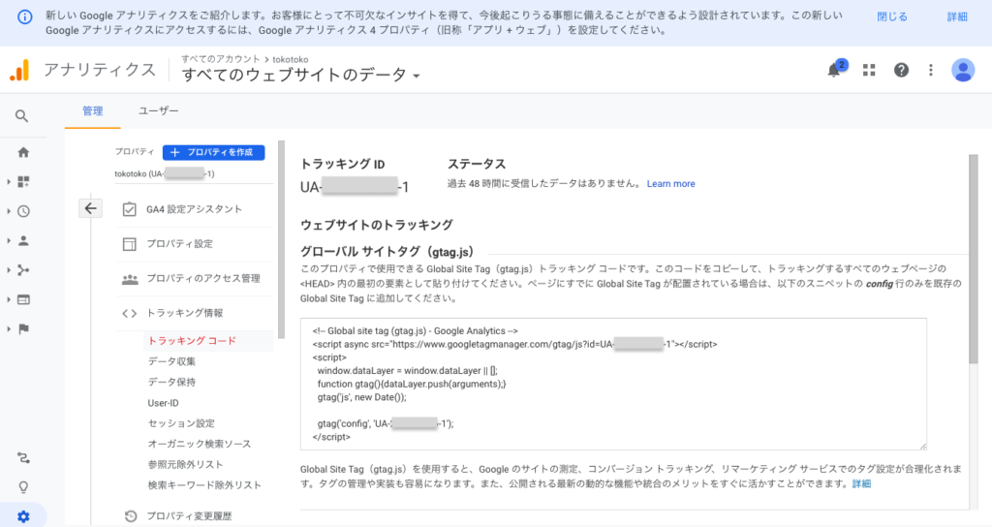Click the property column scrollbar

[281, 240]
